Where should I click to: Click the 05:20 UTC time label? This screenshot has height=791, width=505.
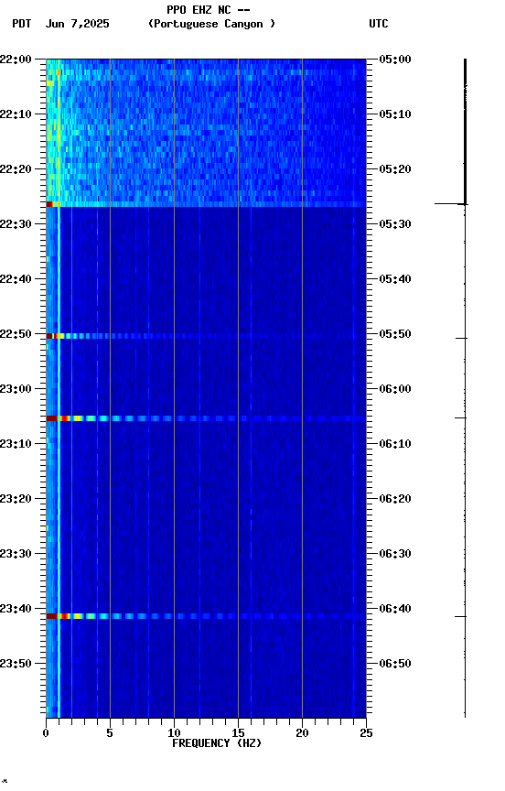[395, 169]
